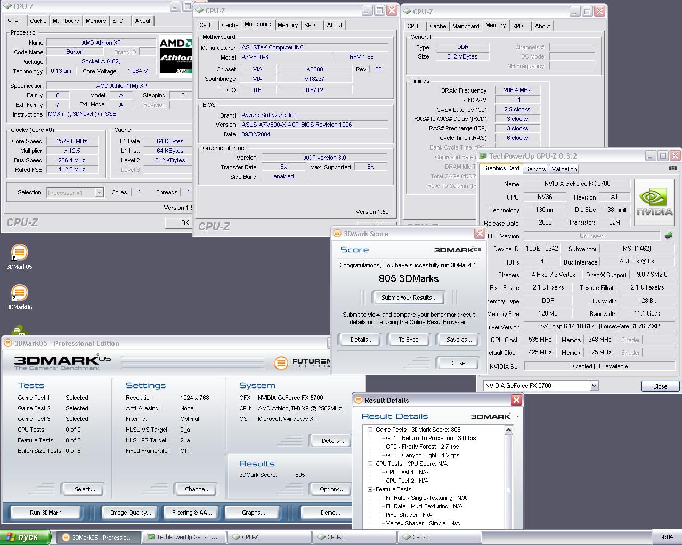Click the GPU-Z screenshot camera icon

[x=673, y=168]
